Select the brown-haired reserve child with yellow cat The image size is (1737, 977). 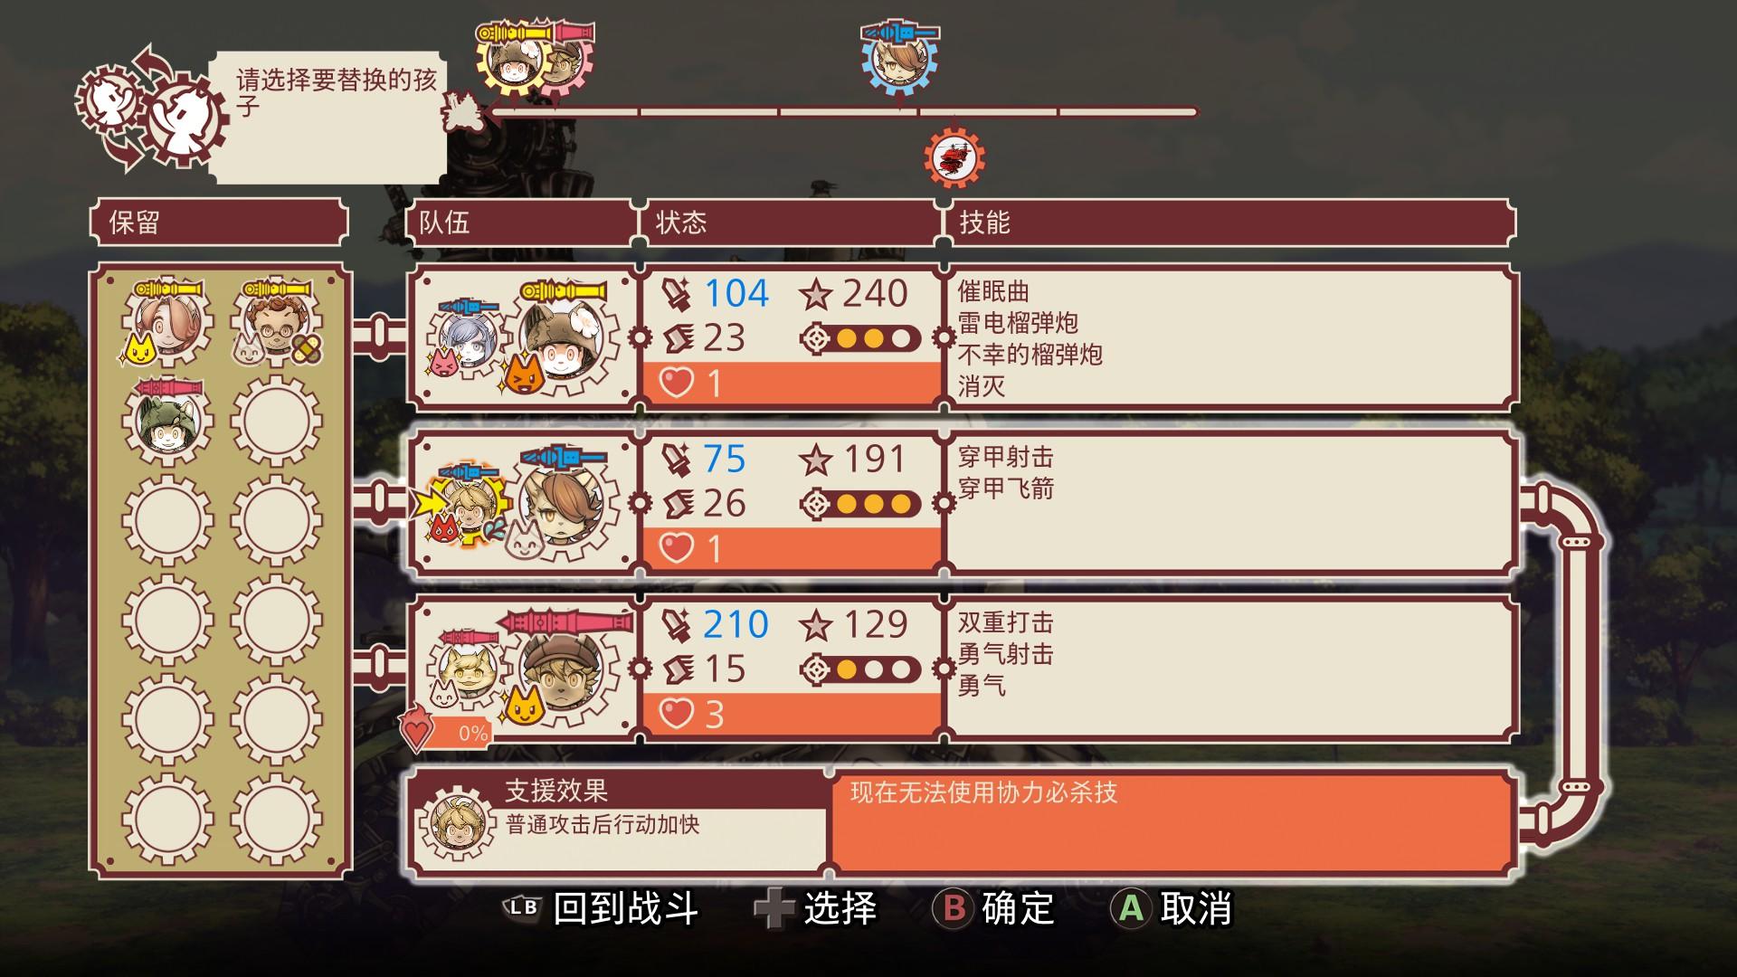(x=167, y=323)
